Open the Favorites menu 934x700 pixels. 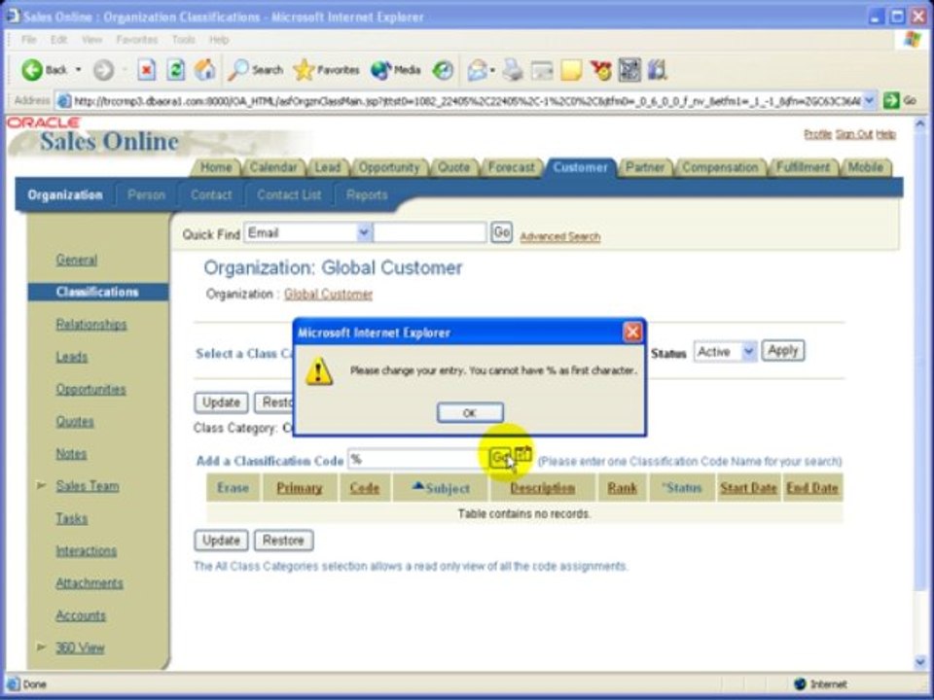136,40
